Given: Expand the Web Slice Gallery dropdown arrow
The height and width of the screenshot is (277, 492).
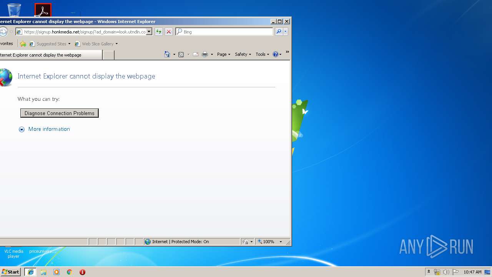Looking at the screenshot, I should (x=116, y=44).
